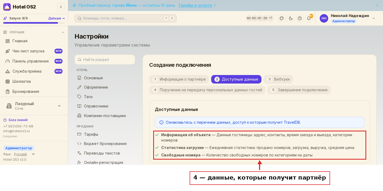This screenshot has height=191, width=383.
Task: Expand the Лазурный hotel selector chevron
Action: (59, 106)
